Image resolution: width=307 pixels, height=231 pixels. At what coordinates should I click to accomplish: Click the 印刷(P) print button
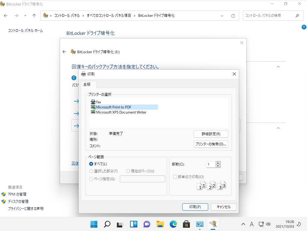tap(195, 207)
